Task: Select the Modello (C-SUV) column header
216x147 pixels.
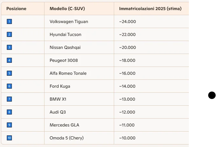Action: point(67,9)
